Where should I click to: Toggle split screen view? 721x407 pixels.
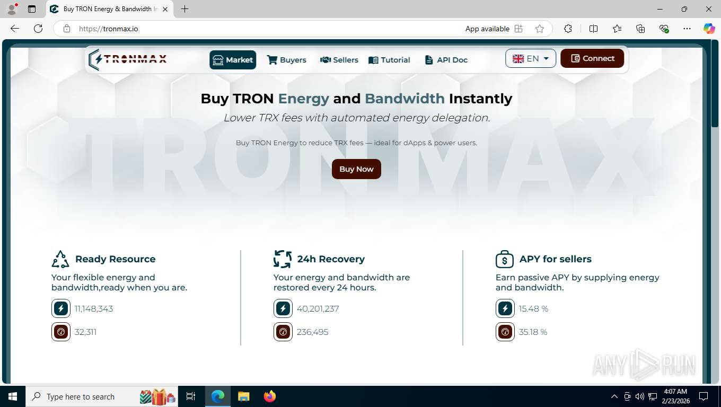tap(593, 29)
